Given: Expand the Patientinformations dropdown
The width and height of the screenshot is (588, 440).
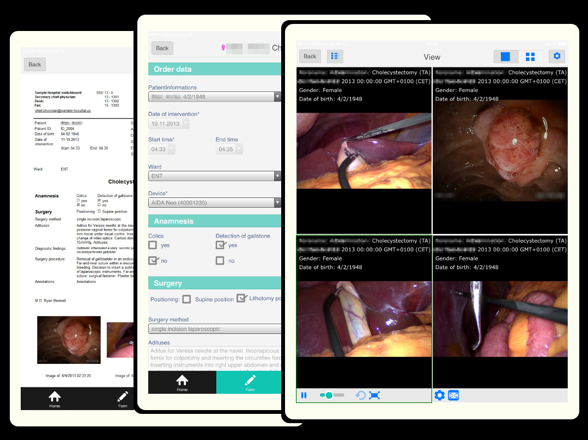Looking at the screenshot, I should pos(215,97).
